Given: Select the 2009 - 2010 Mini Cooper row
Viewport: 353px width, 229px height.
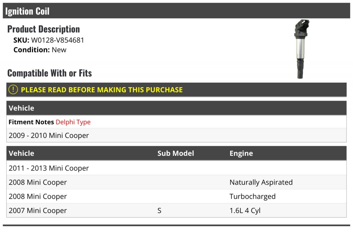Looking at the screenshot, I should [176, 136].
